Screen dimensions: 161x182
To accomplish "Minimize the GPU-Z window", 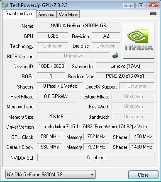I will [129, 5].
